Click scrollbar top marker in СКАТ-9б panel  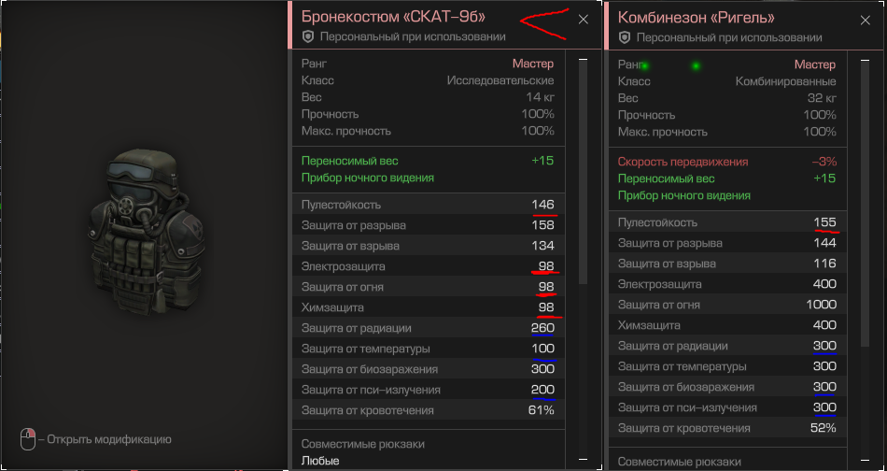(584, 59)
